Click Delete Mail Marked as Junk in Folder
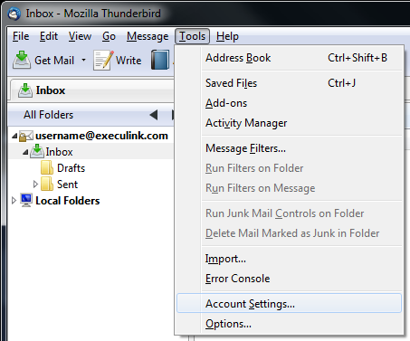This screenshot has height=341, width=410. click(289, 233)
